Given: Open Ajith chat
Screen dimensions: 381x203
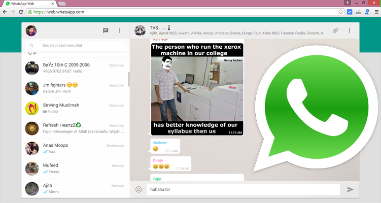Looking at the screenshot, I should 75,188.
